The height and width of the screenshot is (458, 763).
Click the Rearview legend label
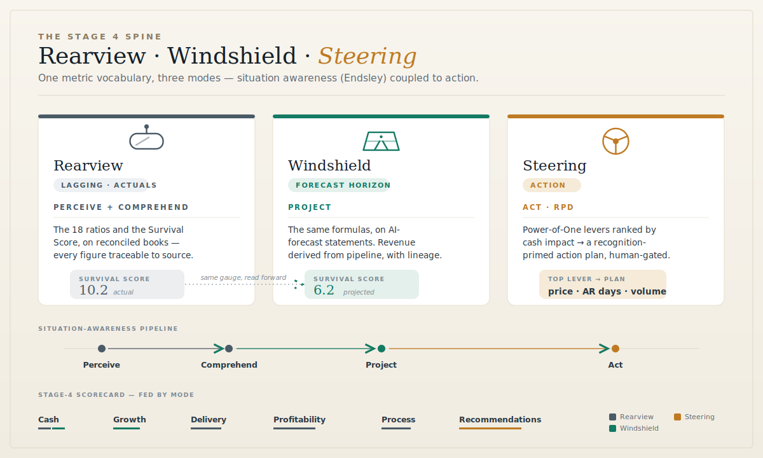(636, 417)
